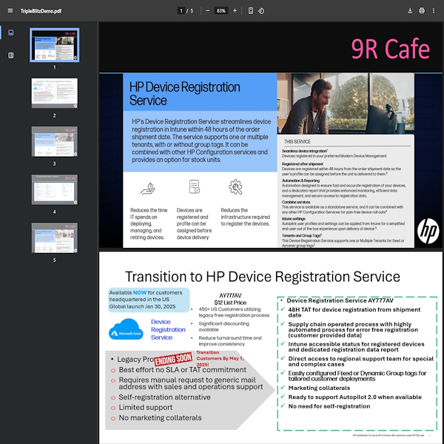Click AY777AV $12 List Price text
Viewport: 444px width, 444px height.
pyautogui.click(x=230, y=299)
